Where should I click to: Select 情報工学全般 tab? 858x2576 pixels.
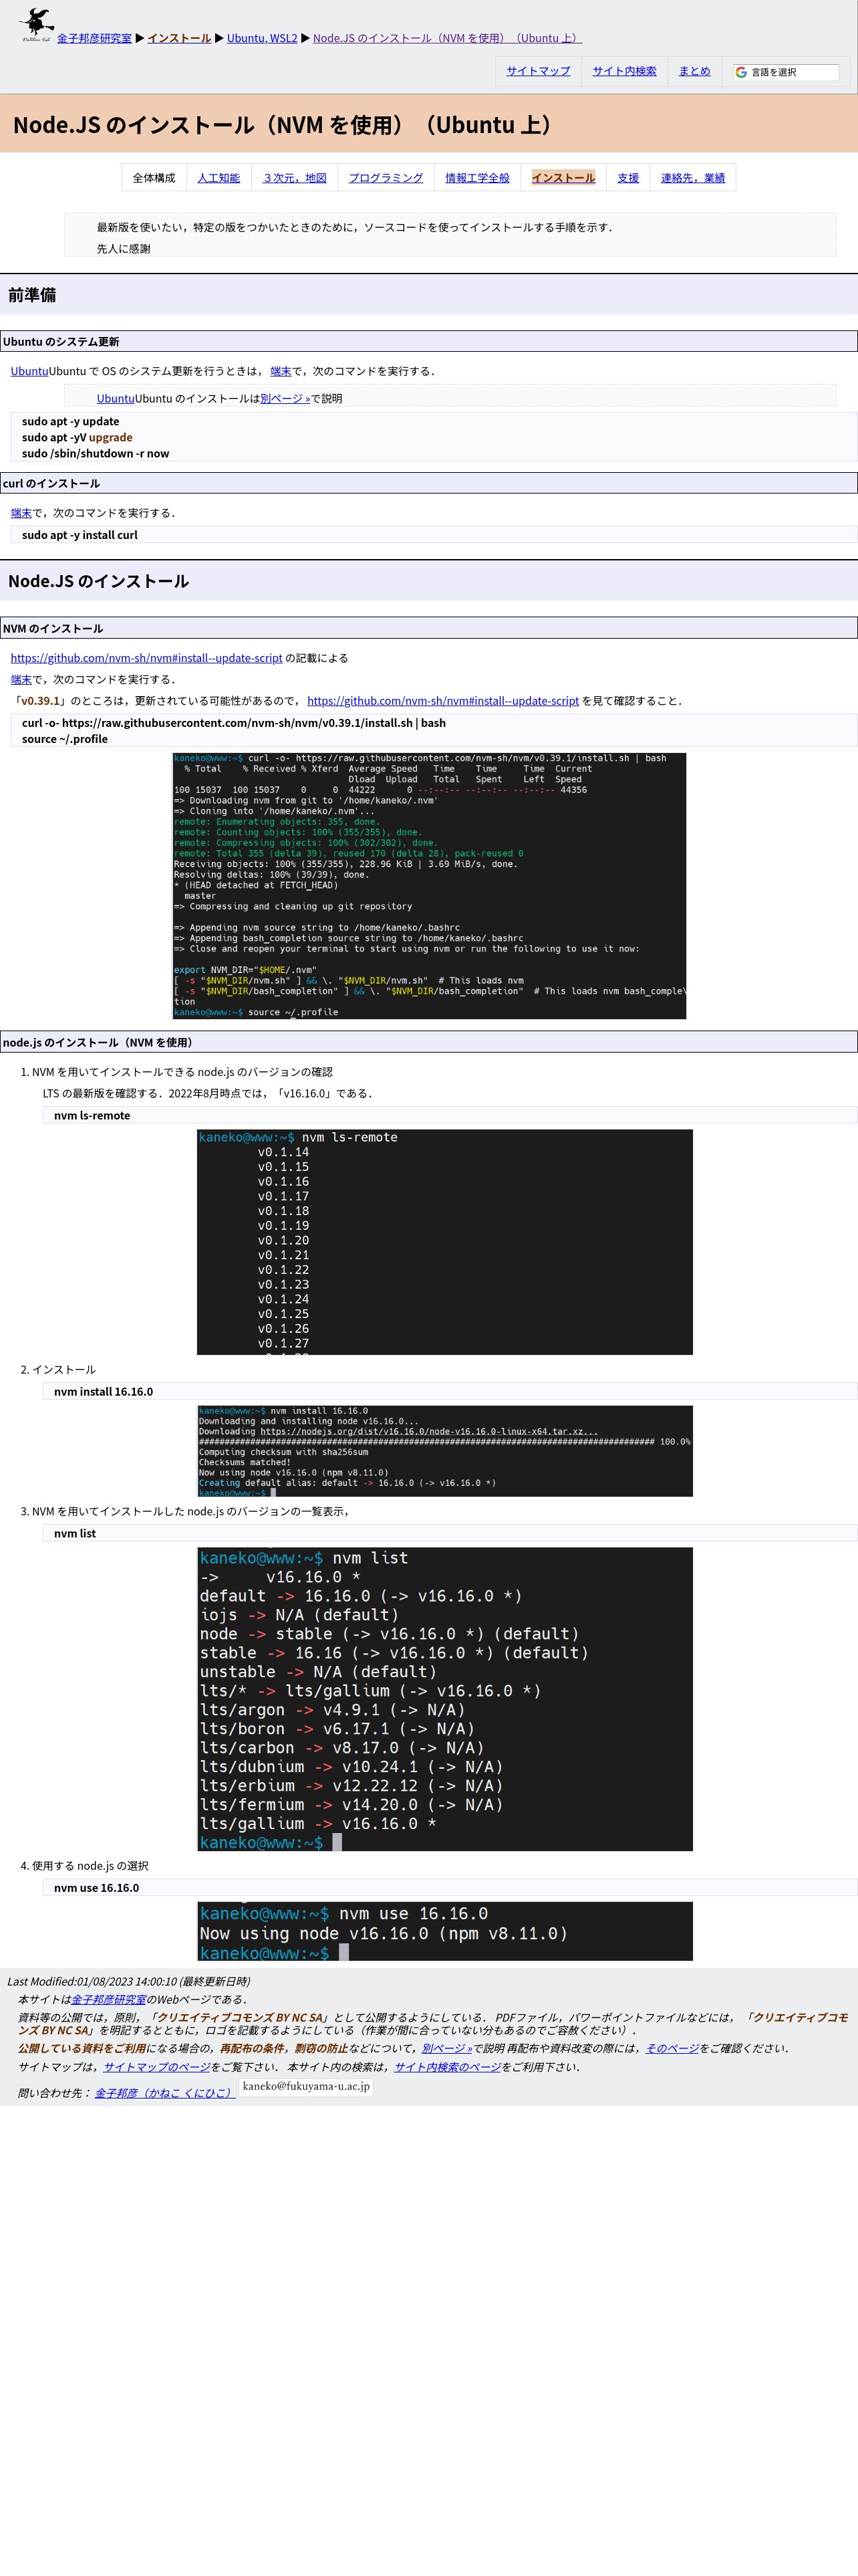pos(477,178)
